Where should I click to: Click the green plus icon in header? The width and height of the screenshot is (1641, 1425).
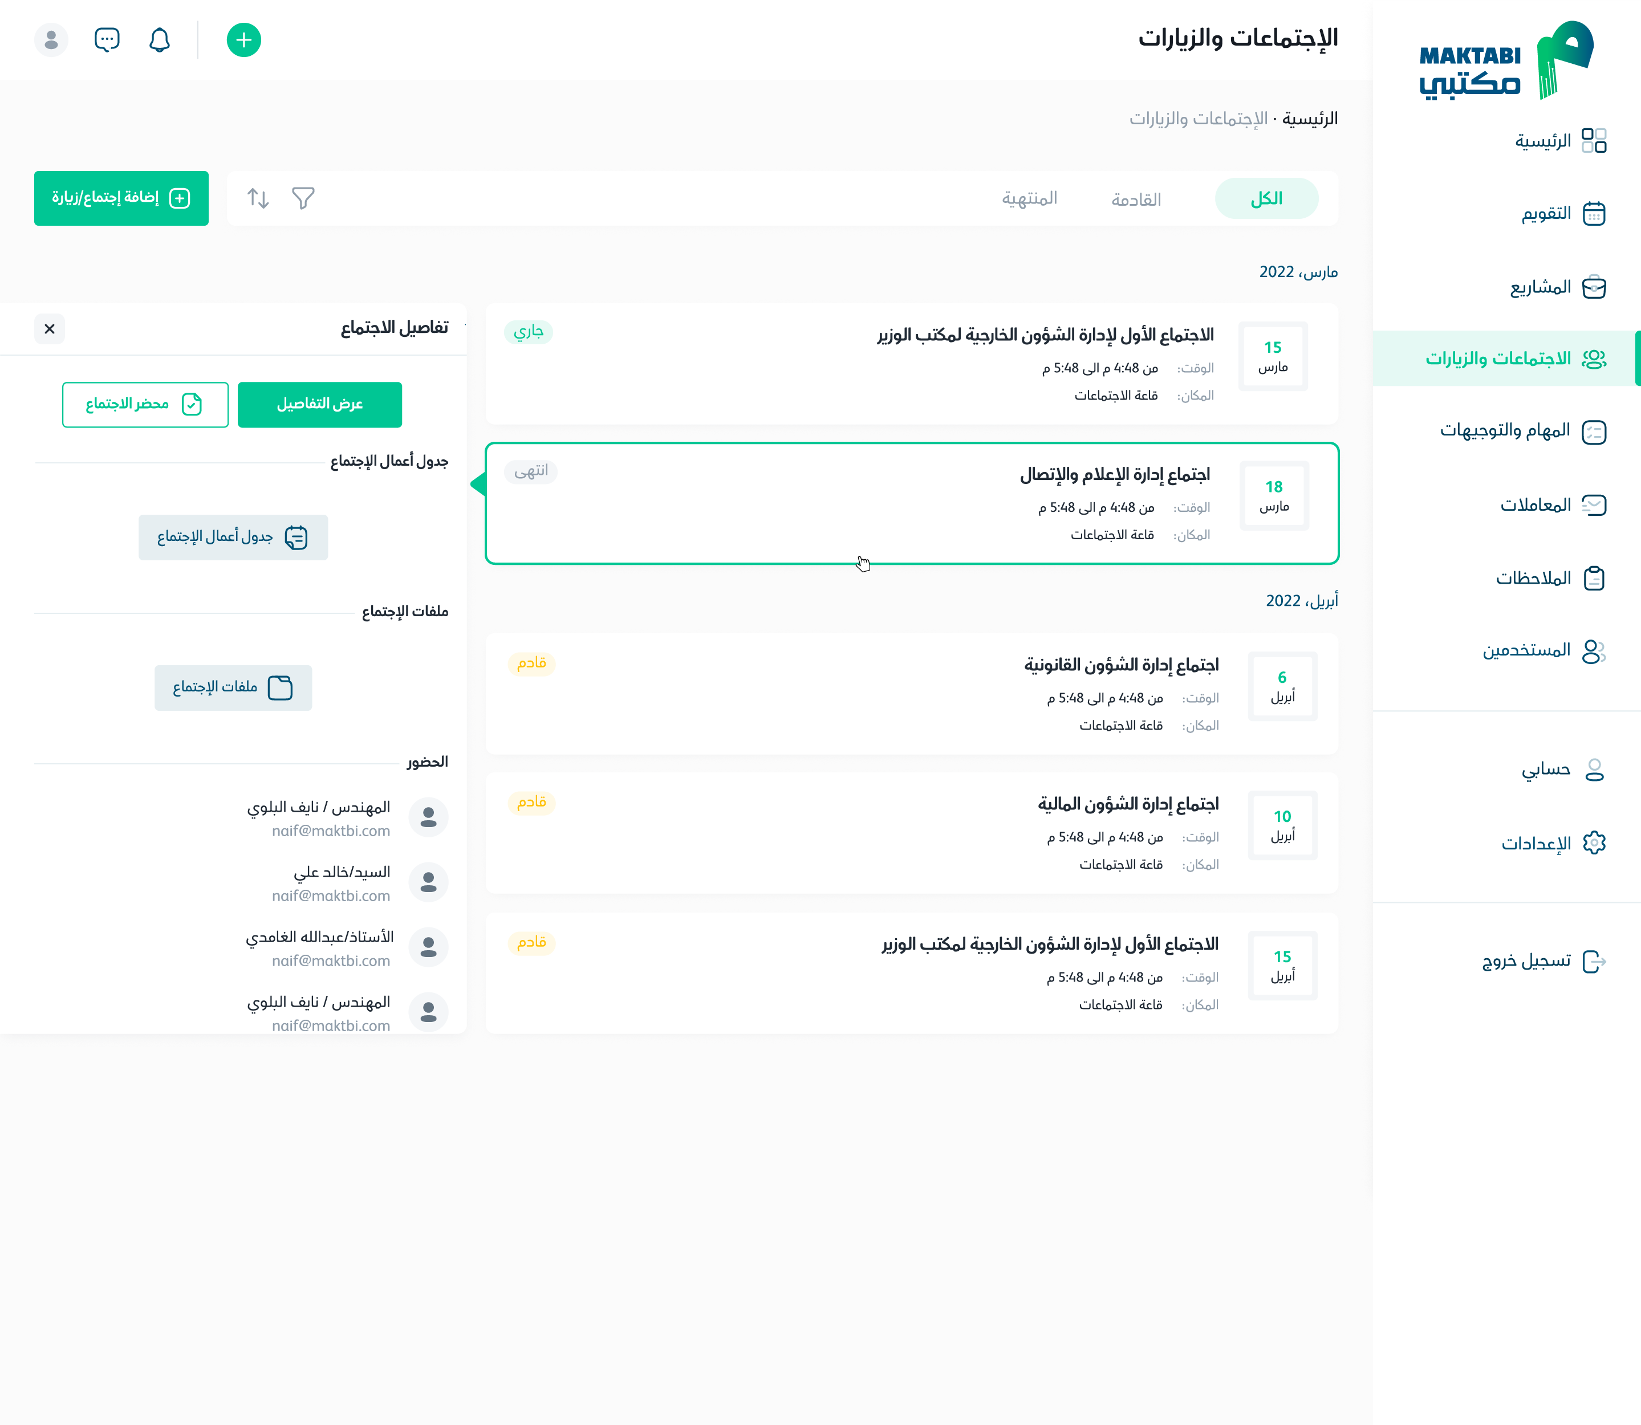(243, 40)
